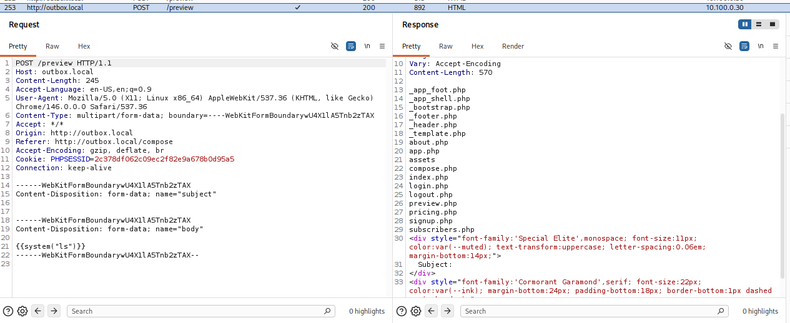The height and width of the screenshot is (323, 790).
Task: Click the 10.100.0.30 IP cell in history row
Action: 724,7
